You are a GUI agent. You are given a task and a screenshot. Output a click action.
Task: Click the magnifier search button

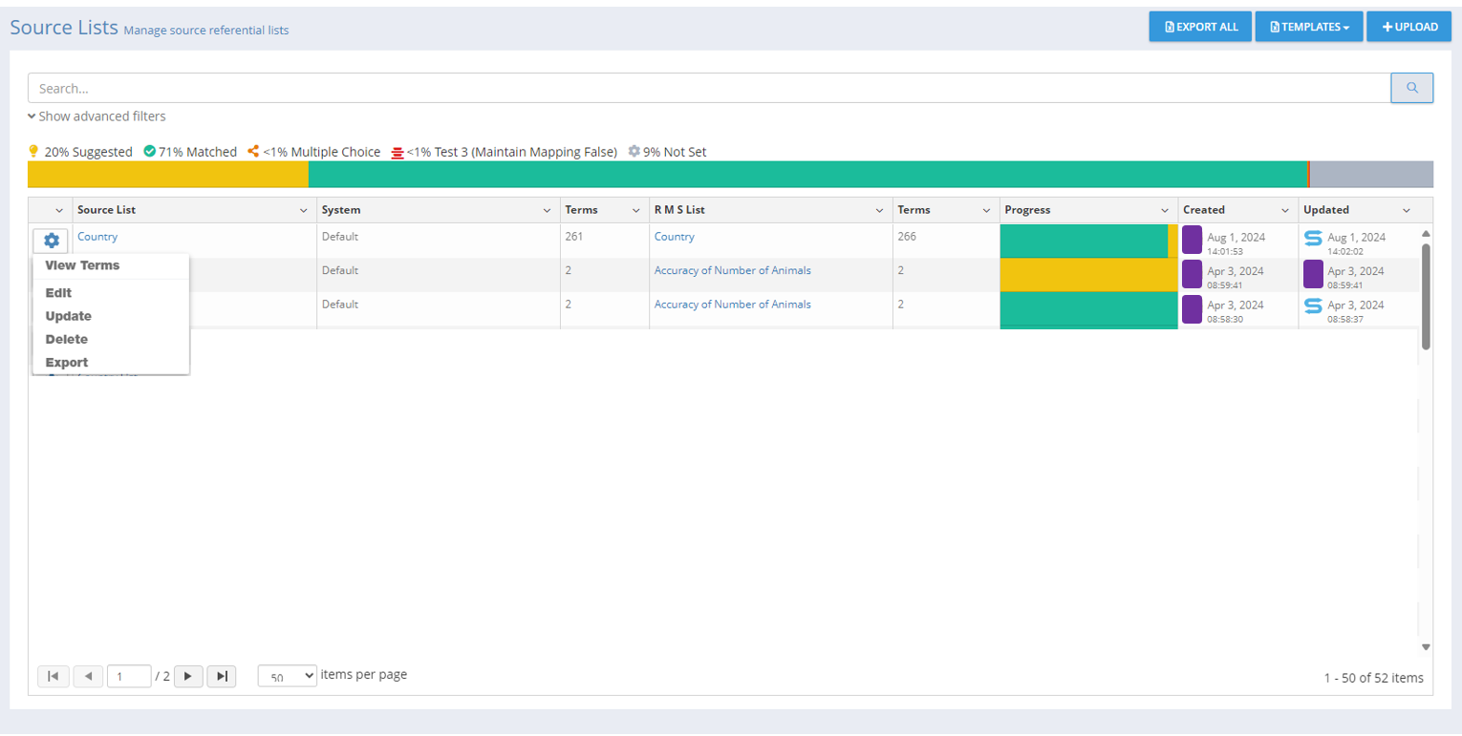click(x=1411, y=88)
